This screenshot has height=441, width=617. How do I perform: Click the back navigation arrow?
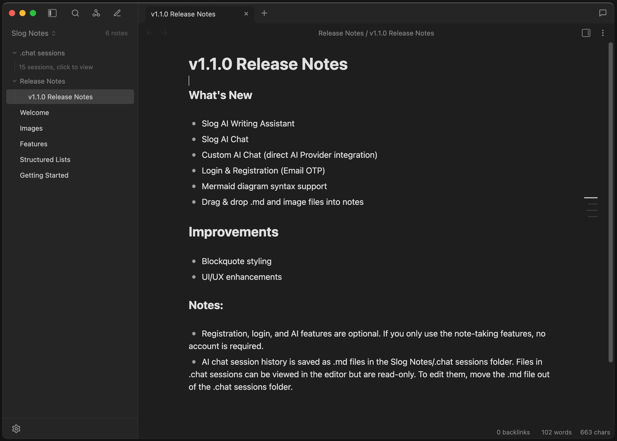tap(150, 33)
